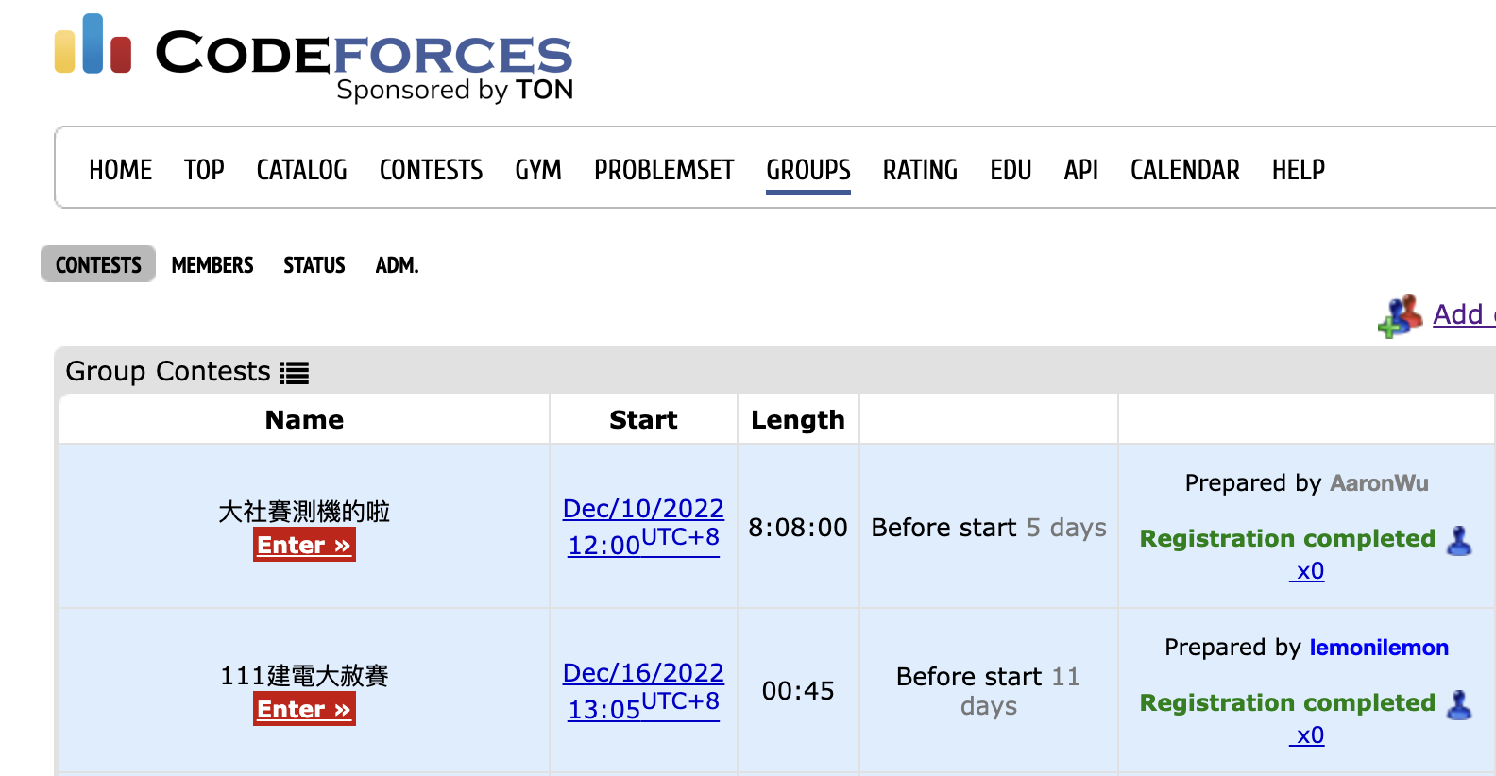
Task: Open the API page
Action: click(x=1081, y=170)
